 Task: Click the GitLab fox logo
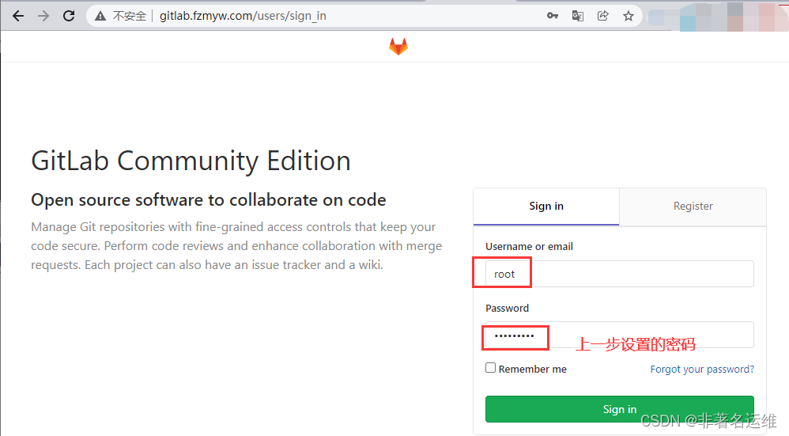pos(398,47)
